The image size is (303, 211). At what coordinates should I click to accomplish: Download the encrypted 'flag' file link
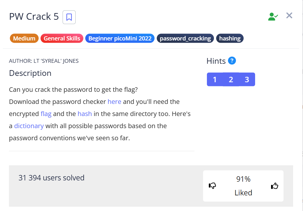[46, 114]
